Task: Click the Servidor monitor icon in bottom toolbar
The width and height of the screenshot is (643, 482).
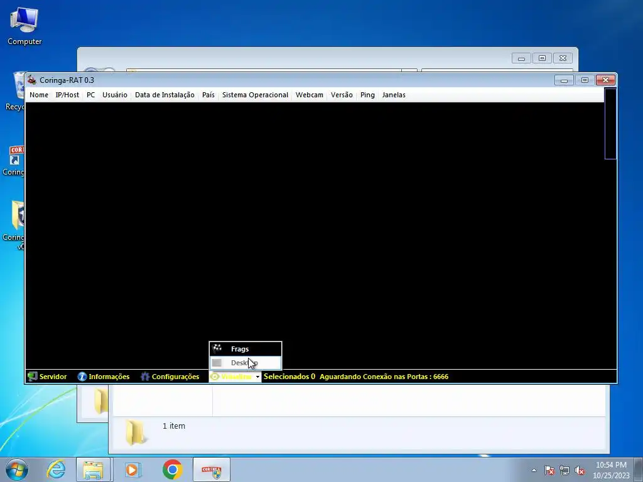Action: pos(33,377)
